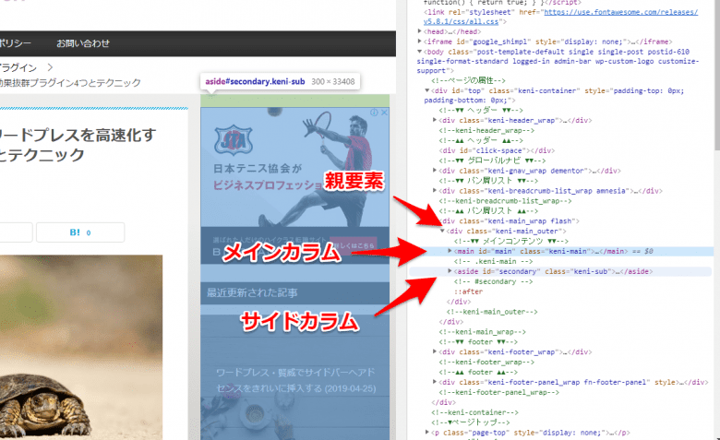The width and height of the screenshot is (720, 440).
Task: Select the ::after pseudo-element row
Action: tap(468, 291)
